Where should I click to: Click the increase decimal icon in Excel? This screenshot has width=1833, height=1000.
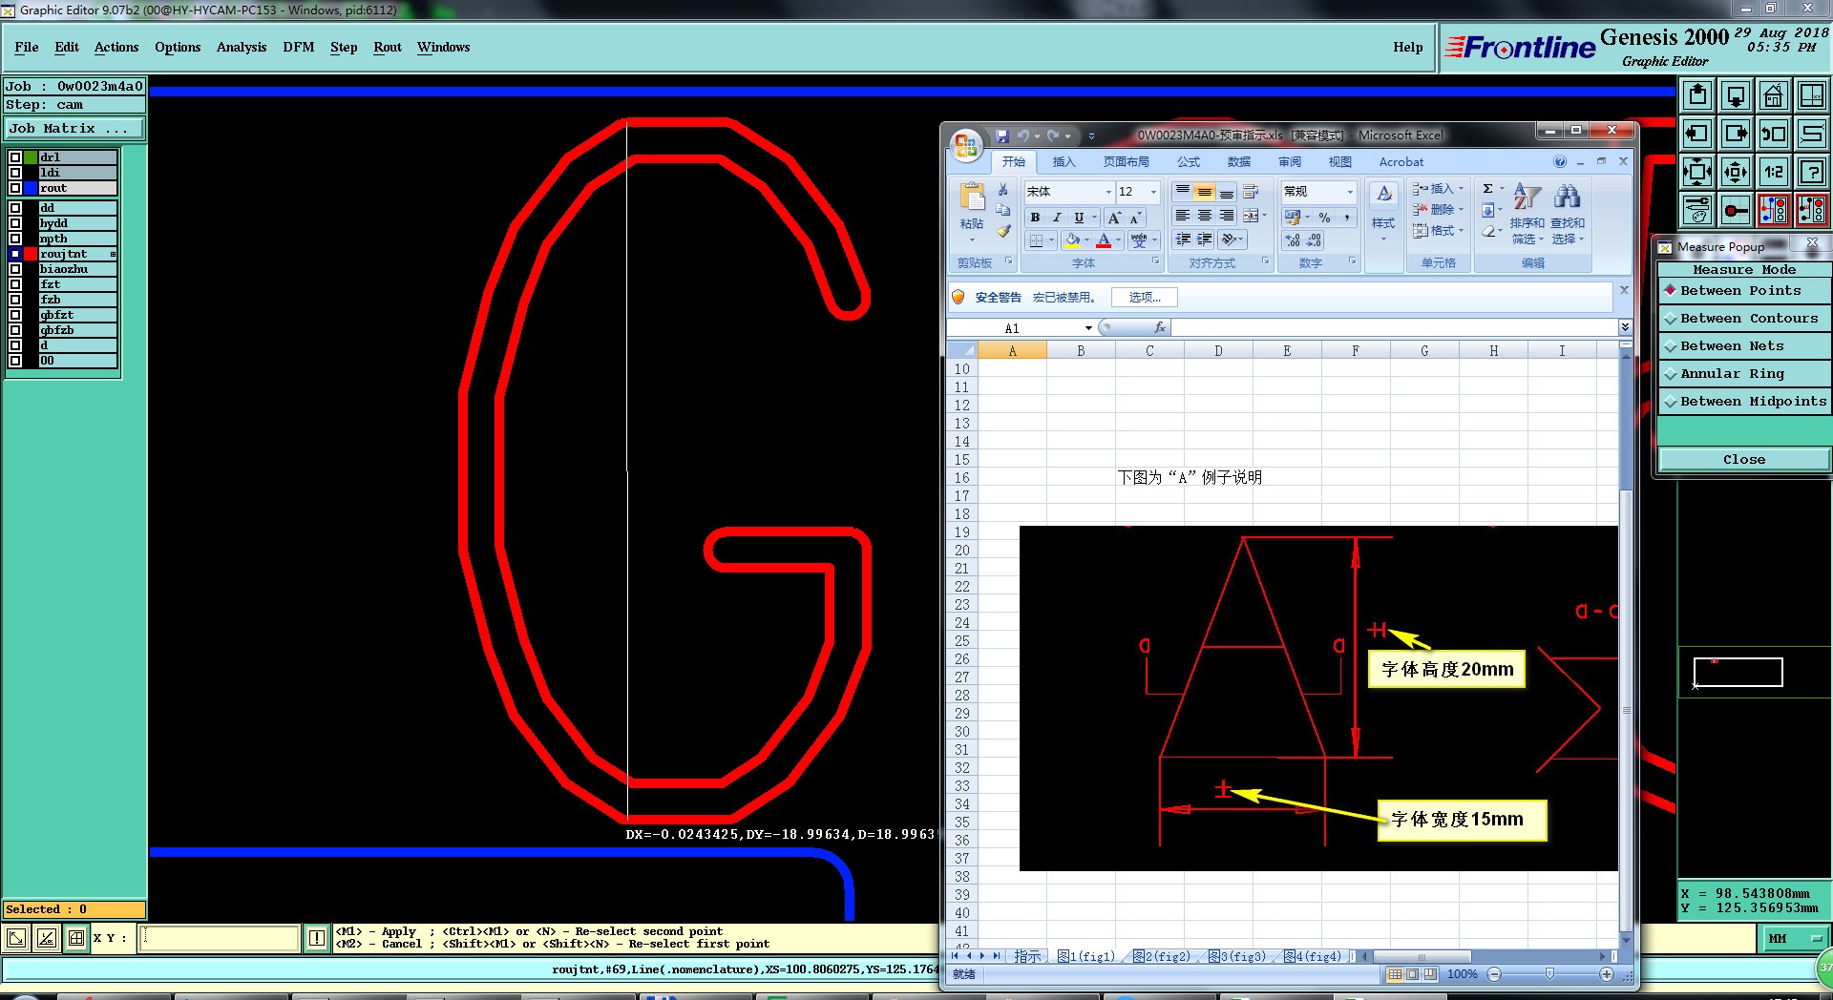1293,240
